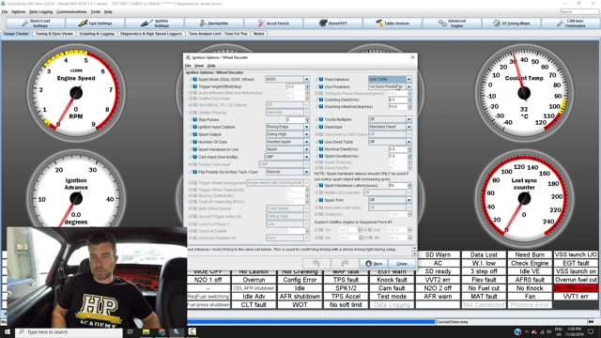Click the help icon beside Fixed Advance
Screen dimensions: 601x338
pyautogui.click(x=321, y=79)
